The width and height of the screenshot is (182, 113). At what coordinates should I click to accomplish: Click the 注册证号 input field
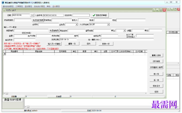point(109,36)
